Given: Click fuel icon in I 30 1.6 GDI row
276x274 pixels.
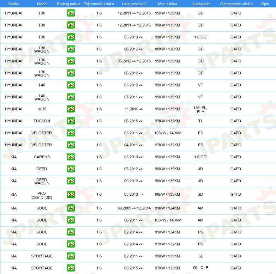Looking at the screenshot, I should click(71, 37).
